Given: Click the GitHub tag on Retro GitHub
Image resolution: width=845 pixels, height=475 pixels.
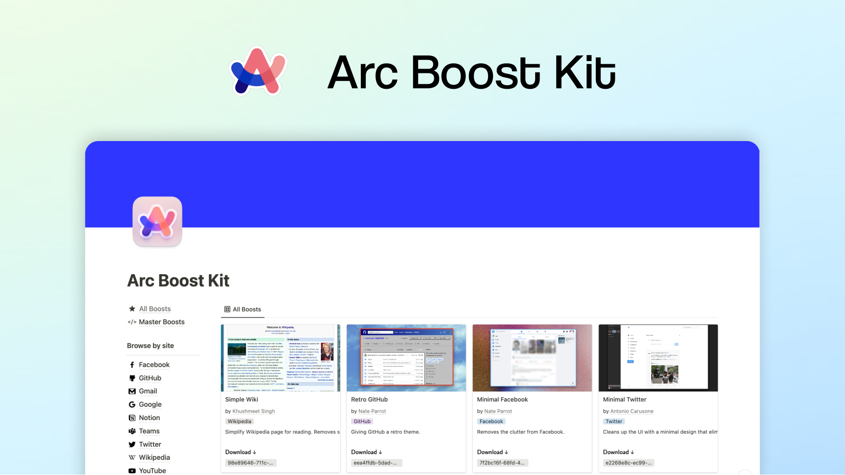Looking at the screenshot, I should 362,421.
